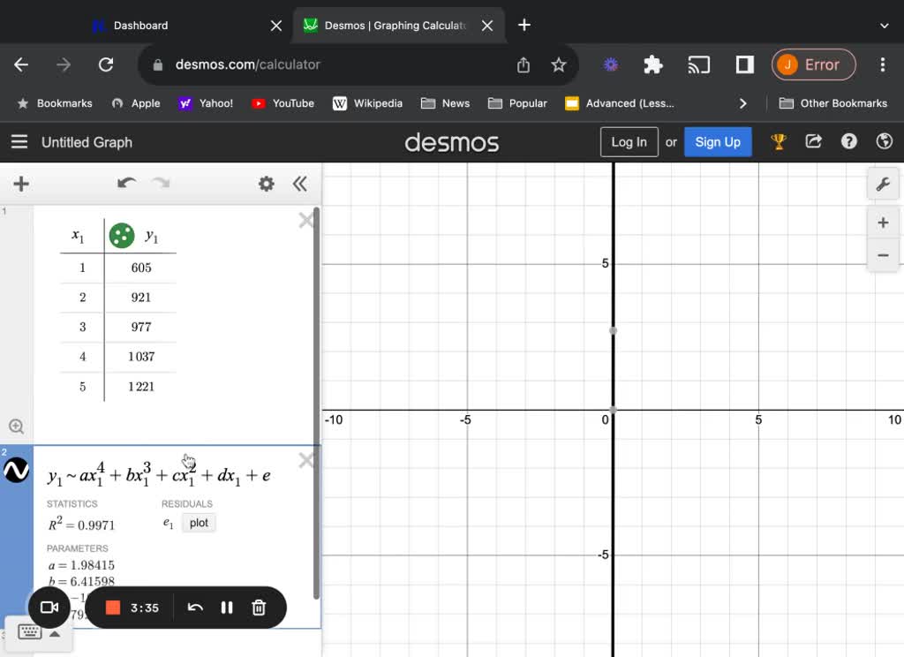This screenshot has width=904, height=657.
Task: Click the Zoom In plus button on graph
Action: [882, 223]
